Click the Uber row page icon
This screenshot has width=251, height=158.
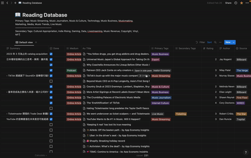coord(84,135)
